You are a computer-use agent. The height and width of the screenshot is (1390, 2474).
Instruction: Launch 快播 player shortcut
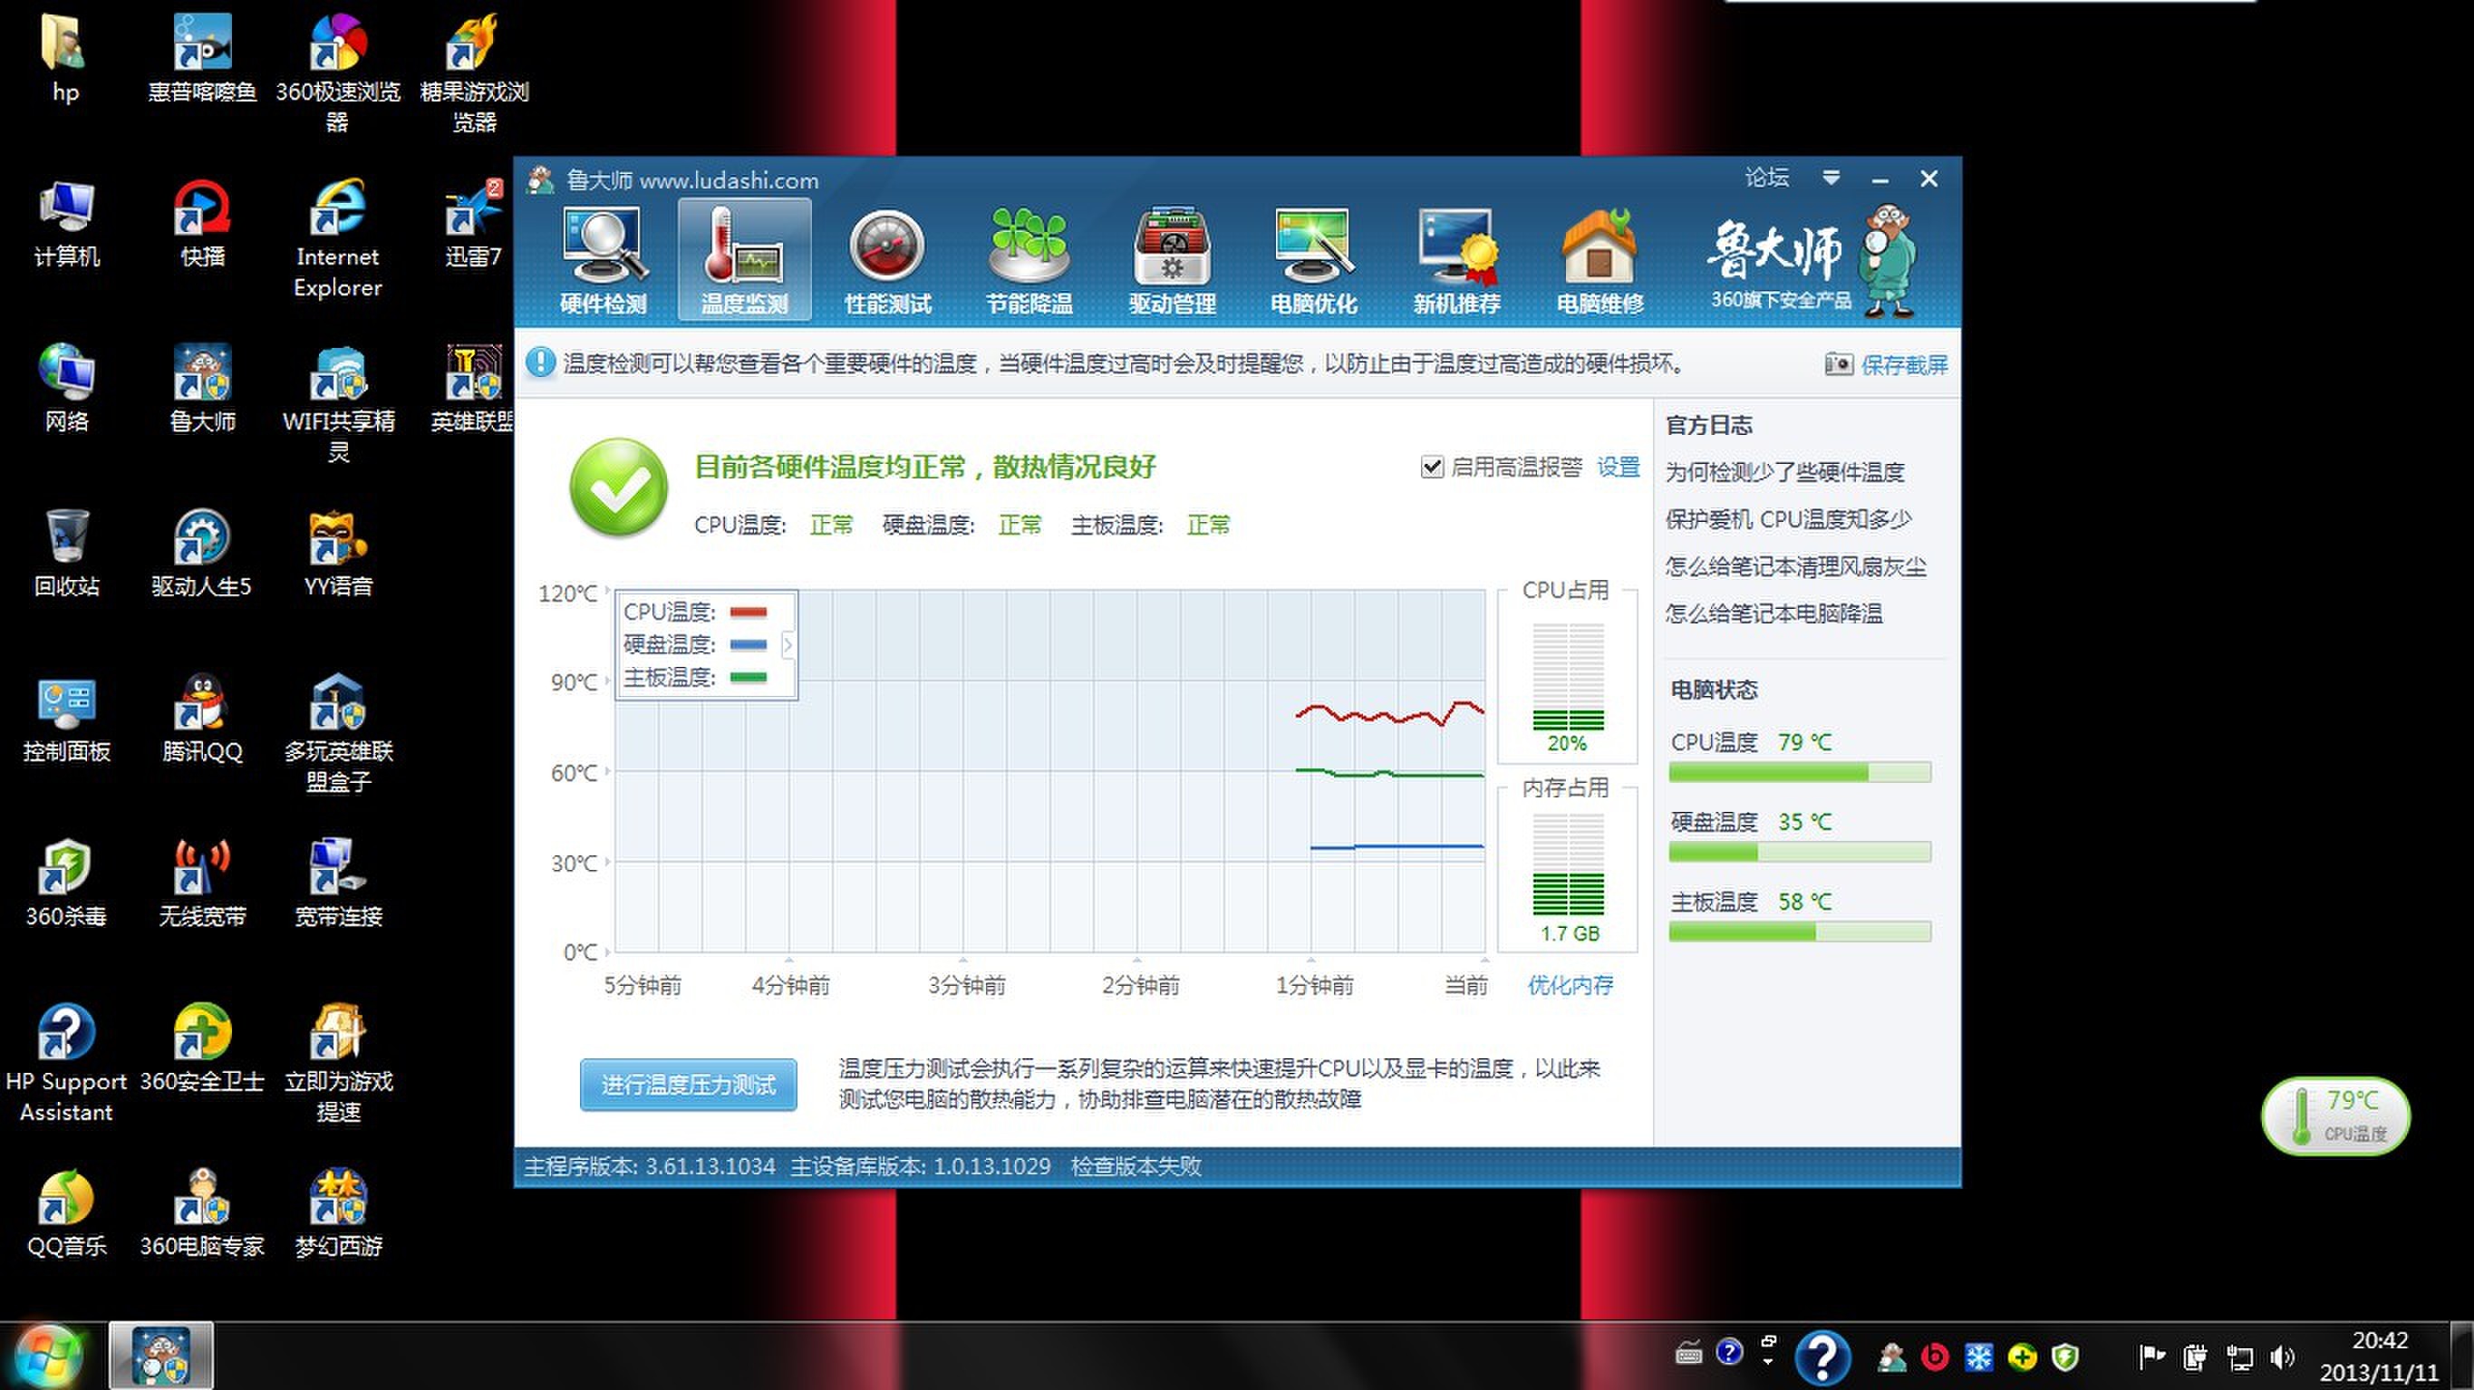click(x=202, y=224)
